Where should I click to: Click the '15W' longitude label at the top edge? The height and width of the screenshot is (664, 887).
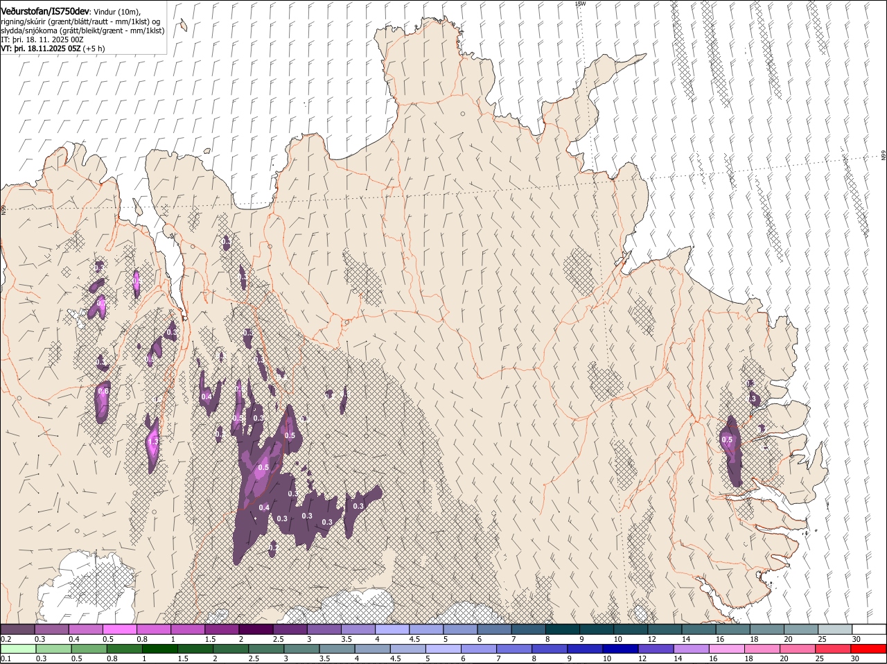point(580,3)
